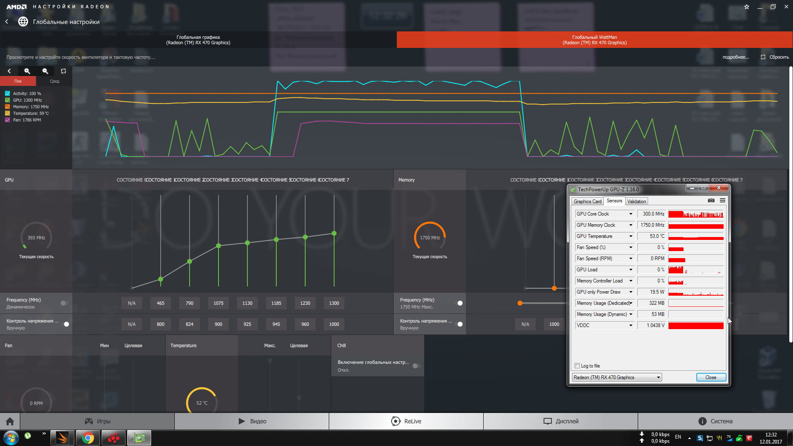793x446 pixels.
Task: Open the Radeon RX 470 device dropdown
Action: (x=658, y=377)
